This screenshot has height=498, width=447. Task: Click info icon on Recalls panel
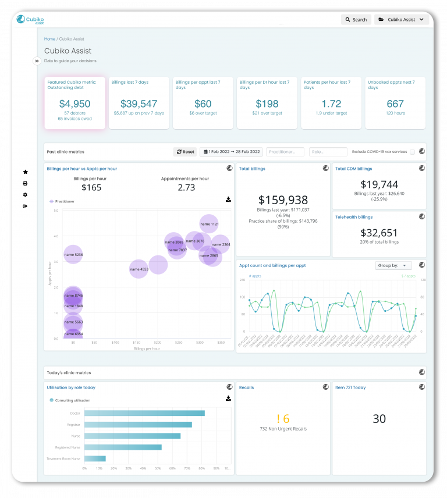click(x=325, y=387)
